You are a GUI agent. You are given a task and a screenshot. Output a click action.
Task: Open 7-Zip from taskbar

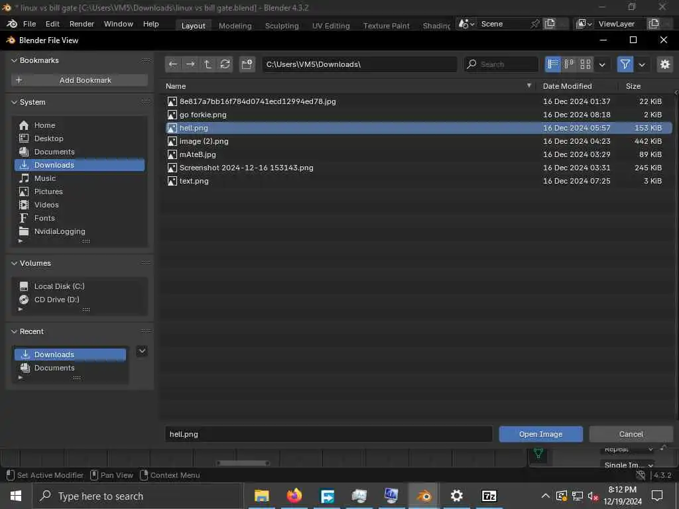(489, 496)
